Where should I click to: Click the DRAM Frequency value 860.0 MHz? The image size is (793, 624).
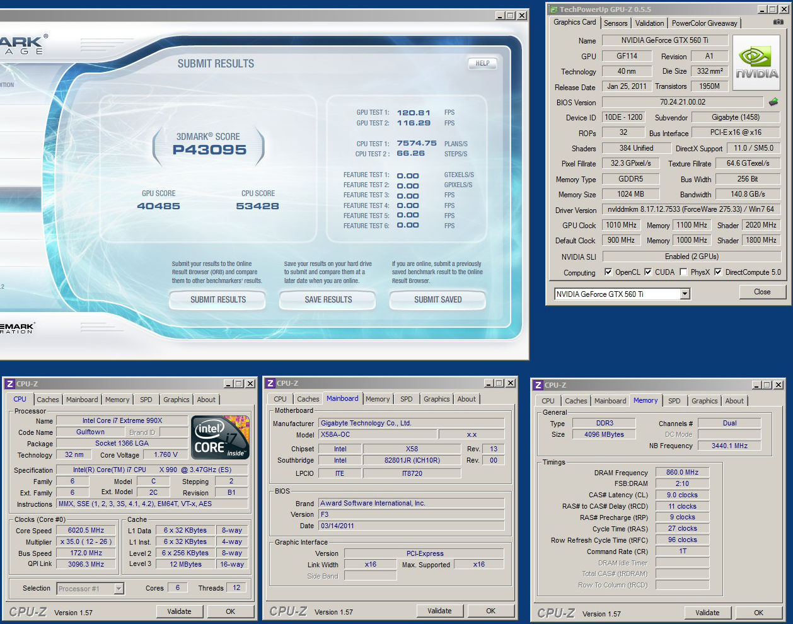pos(683,472)
